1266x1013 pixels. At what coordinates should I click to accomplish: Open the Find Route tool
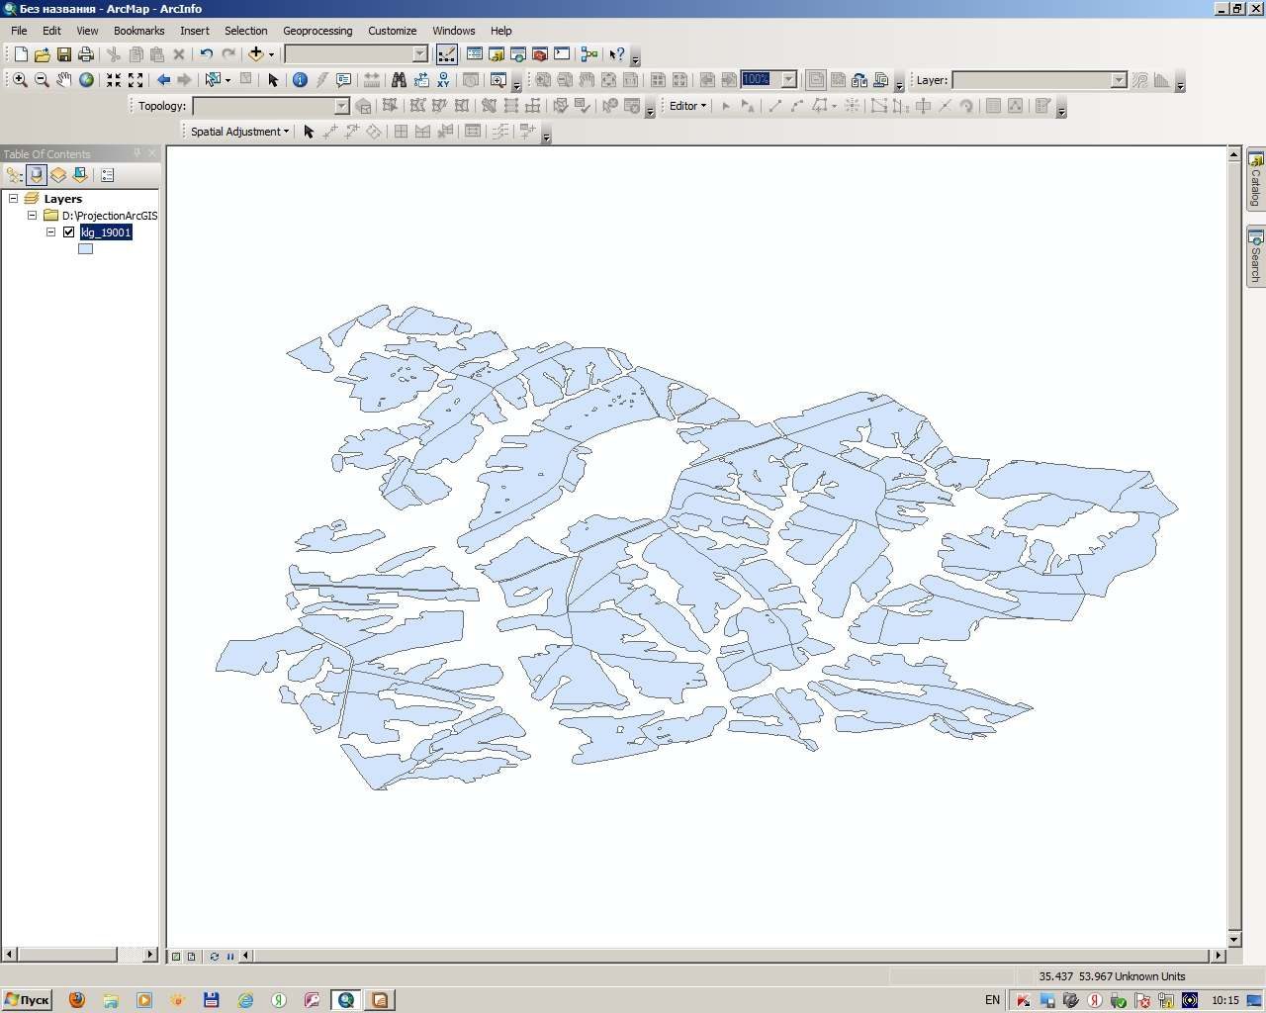pos(421,80)
